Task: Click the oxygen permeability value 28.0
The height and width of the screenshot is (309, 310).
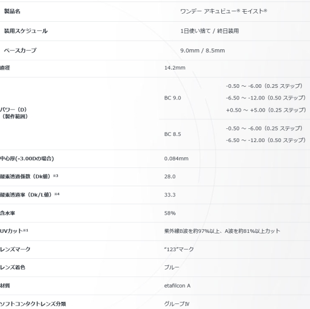Action: [170, 176]
